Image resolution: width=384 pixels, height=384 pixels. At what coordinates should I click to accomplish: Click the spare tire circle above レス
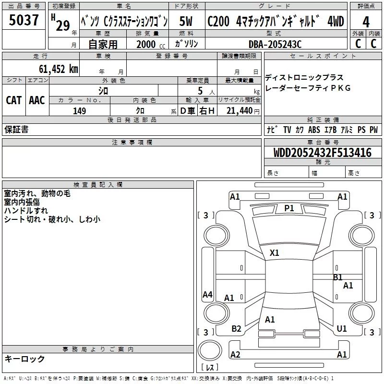click(x=210, y=350)
